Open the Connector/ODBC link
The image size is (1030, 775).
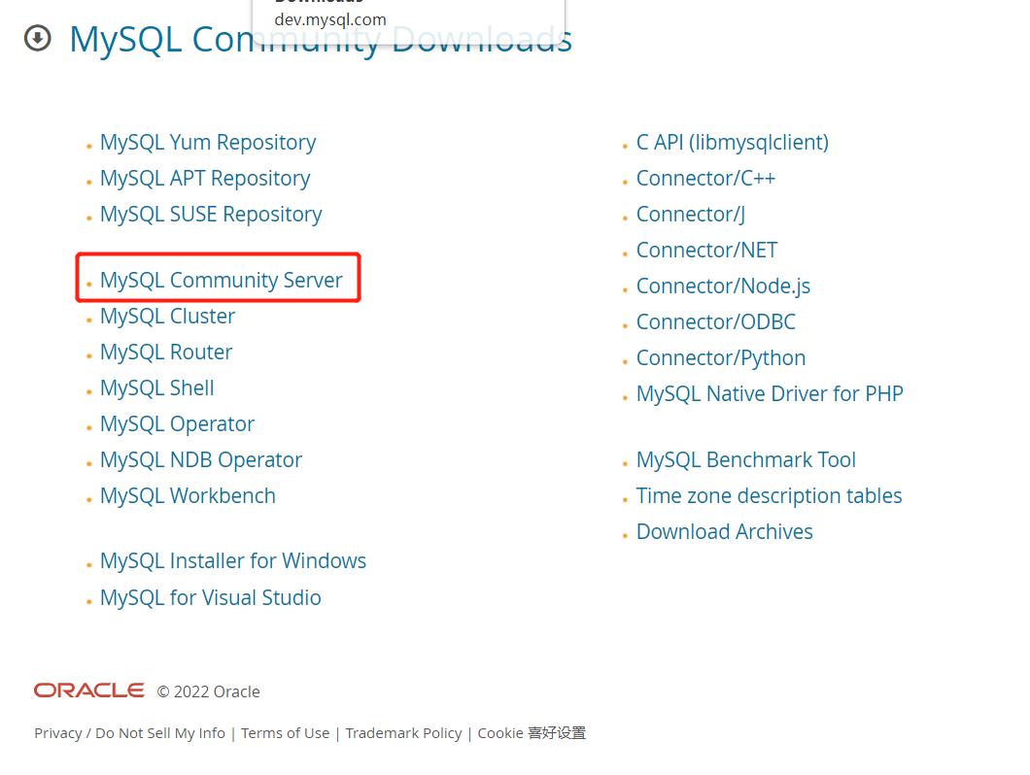[x=715, y=321]
